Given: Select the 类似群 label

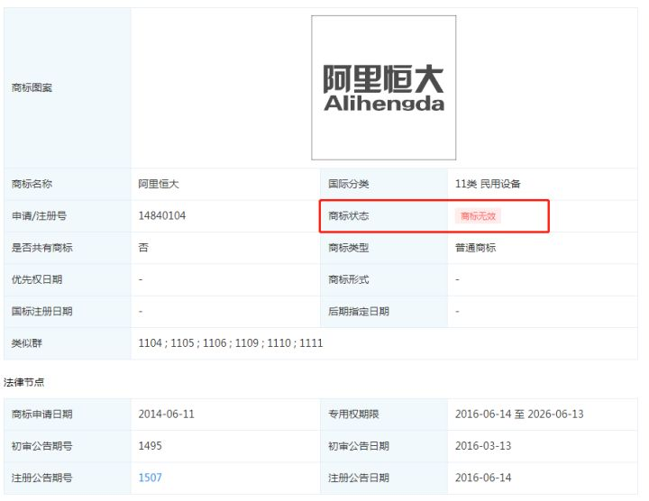Looking at the screenshot, I should [x=27, y=343].
